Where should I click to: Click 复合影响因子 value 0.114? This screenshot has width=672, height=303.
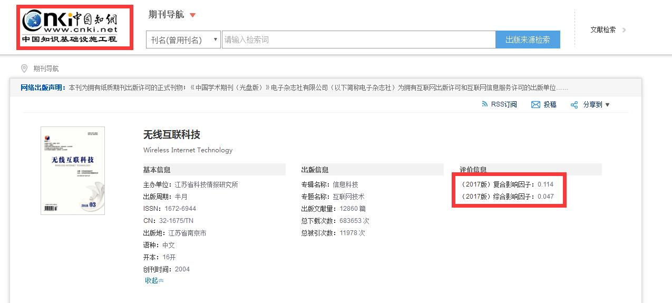point(546,184)
